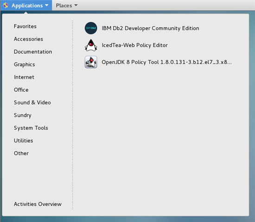Open the Applications dropdown menu
The width and height of the screenshot is (255, 222).
coord(26,5)
